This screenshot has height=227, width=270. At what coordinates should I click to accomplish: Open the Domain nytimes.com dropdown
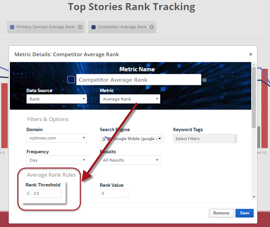[x=56, y=138]
